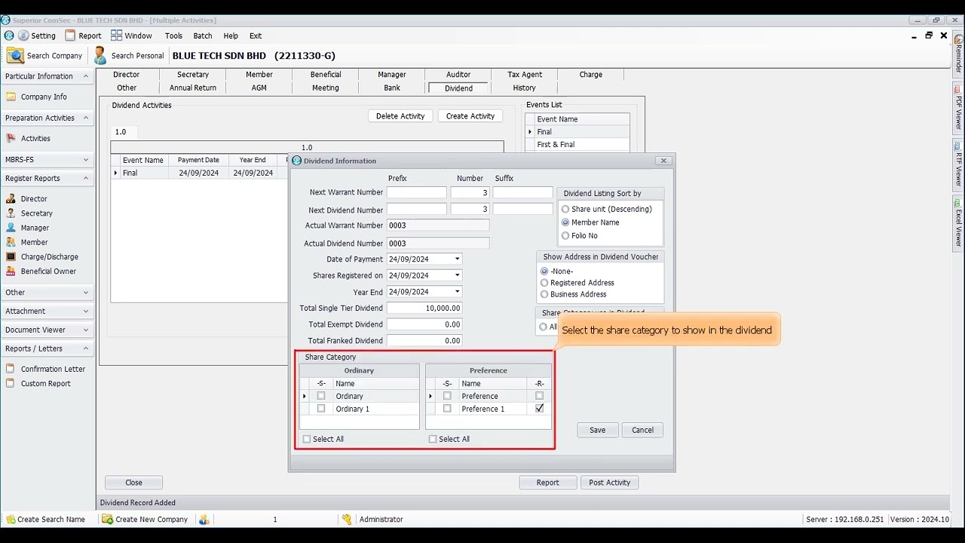The height and width of the screenshot is (543, 965).
Task: Click the Window grid icon in menu bar
Action: pyautogui.click(x=116, y=35)
